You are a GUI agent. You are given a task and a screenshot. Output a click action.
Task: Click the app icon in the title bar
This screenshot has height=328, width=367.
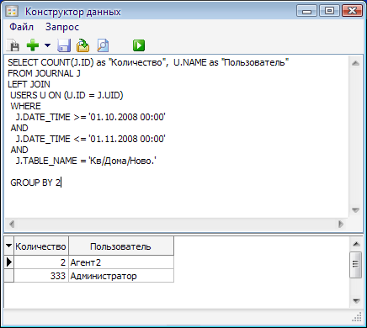click(x=12, y=12)
